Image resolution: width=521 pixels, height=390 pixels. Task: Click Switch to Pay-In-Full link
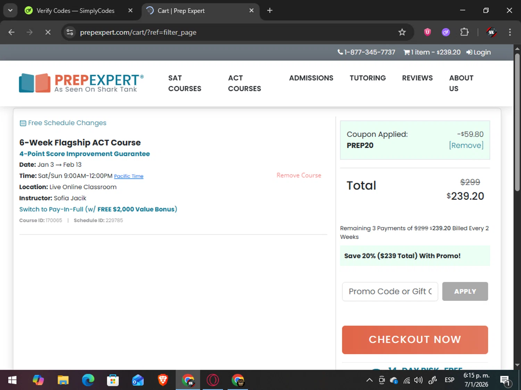pyautogui.click(x=98, y=209)
